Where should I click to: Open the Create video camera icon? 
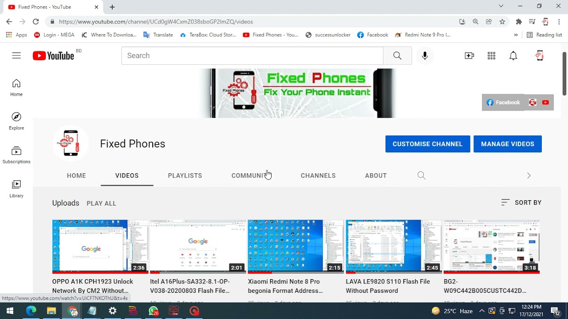469,55
